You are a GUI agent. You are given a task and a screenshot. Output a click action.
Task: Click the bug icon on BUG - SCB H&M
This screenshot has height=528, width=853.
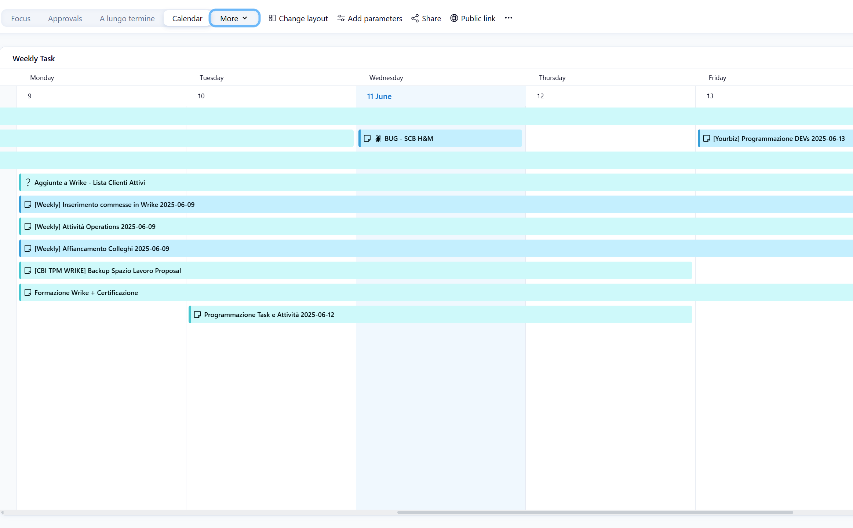[378, 138]
